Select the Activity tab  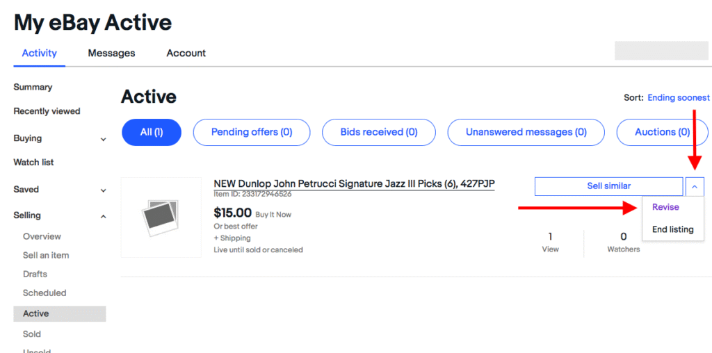[x=40, y=53]
